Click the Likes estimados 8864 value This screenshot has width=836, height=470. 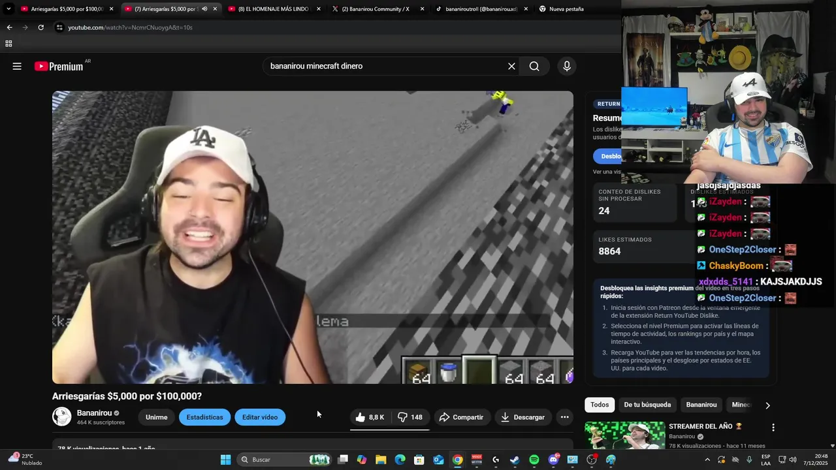coord(609,251)
